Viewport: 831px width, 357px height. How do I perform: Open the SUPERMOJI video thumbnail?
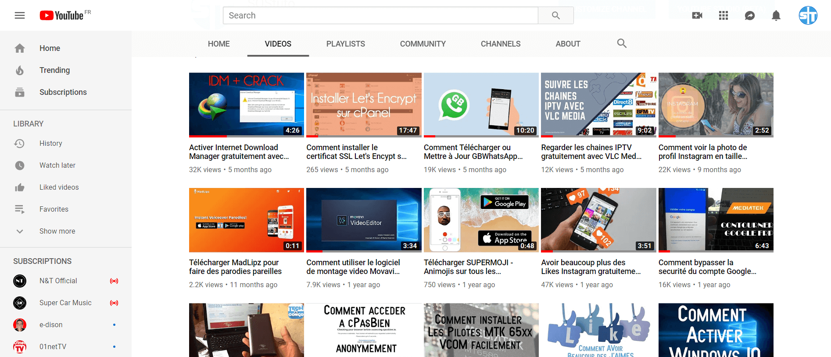pyautogui.click(x=481, y=220)
